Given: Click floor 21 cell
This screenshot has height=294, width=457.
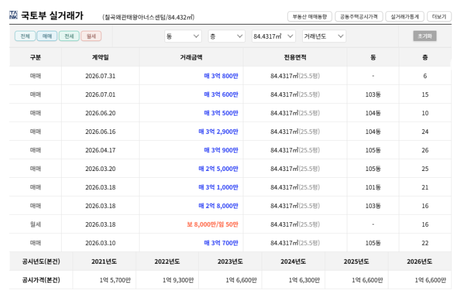Looking at the screenshot, I should coord(425,187).
